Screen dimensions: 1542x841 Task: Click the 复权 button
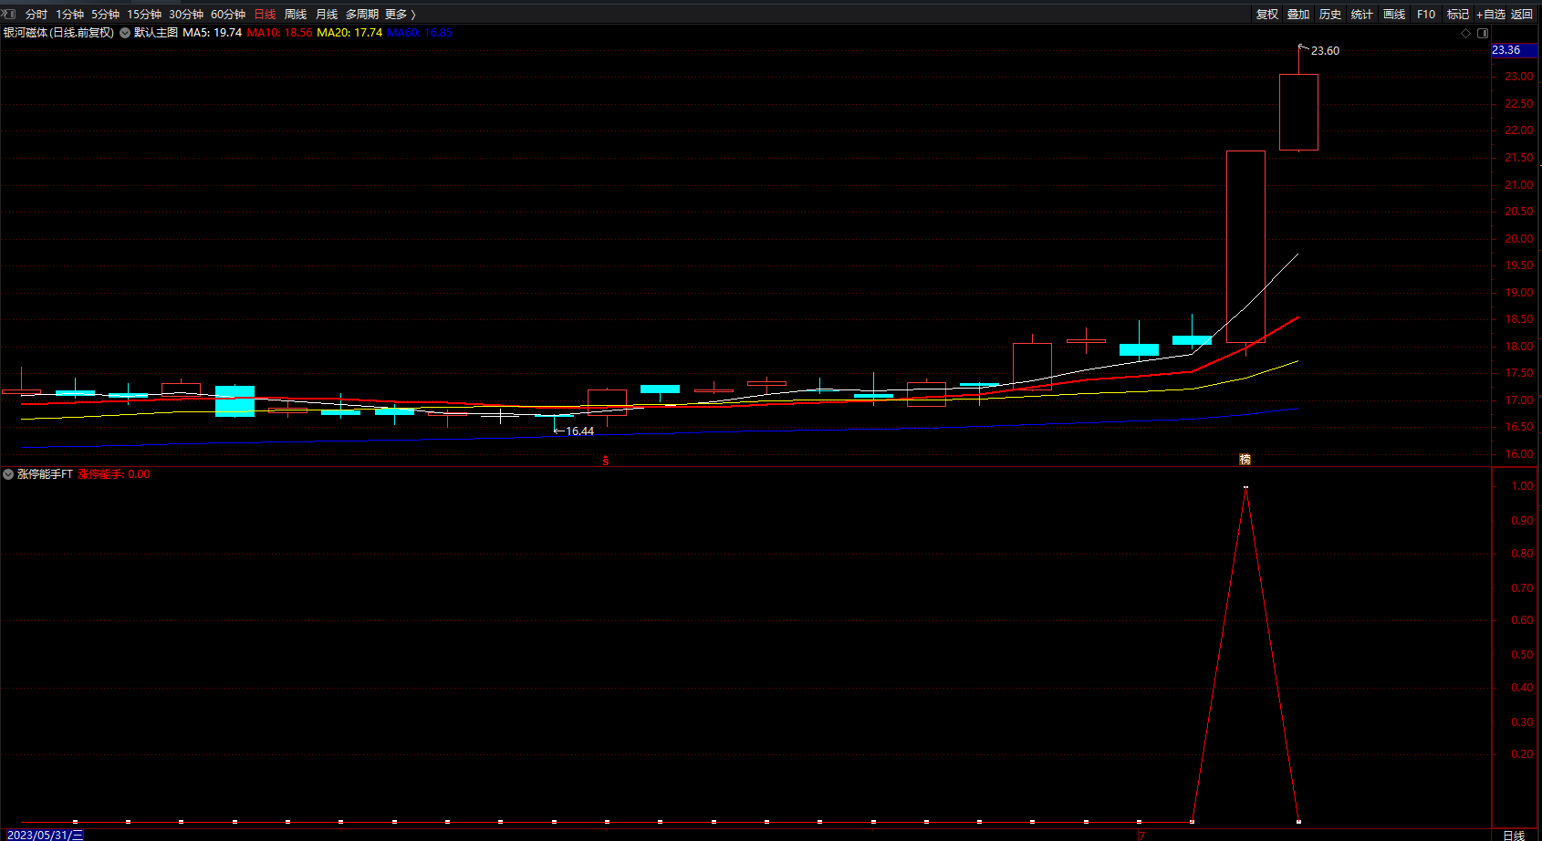pyautogui.click(x=1267, y=15)
